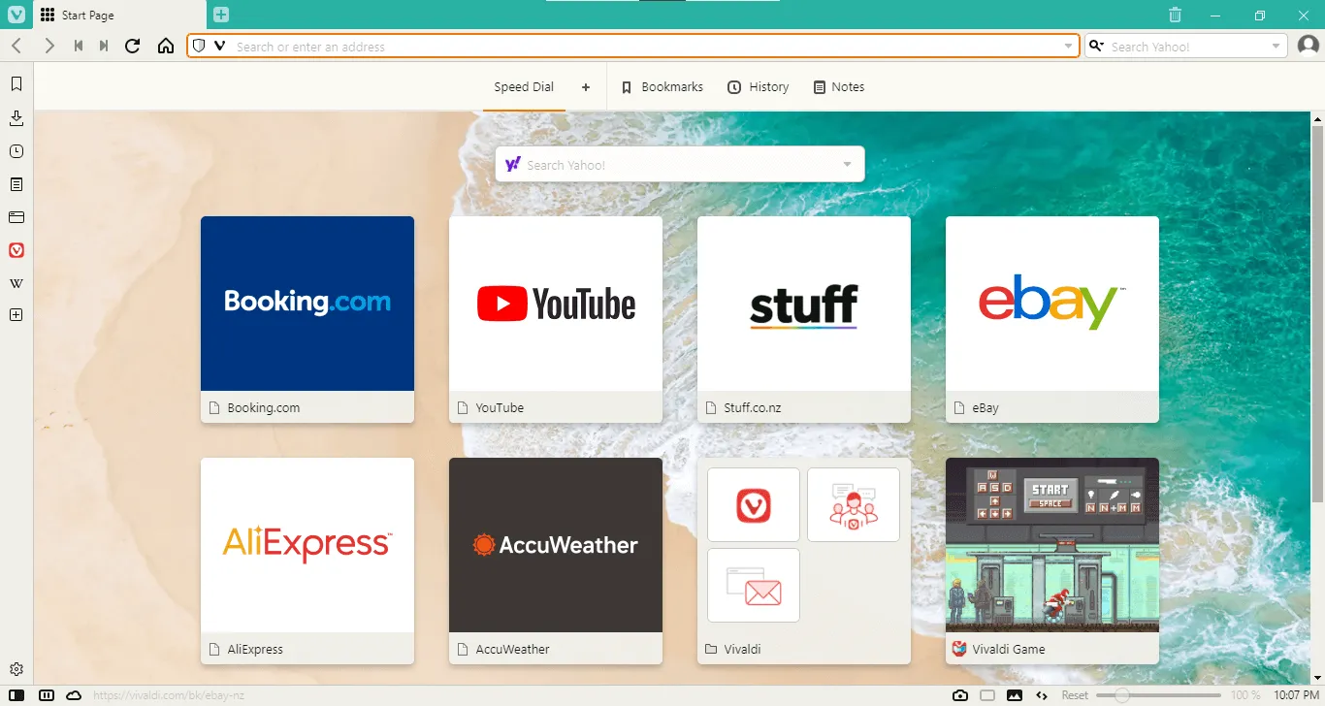The height and width of the screenshot is (706, 1325).
Task: Open the Booking.com speed dial
Action: point(307,319)
